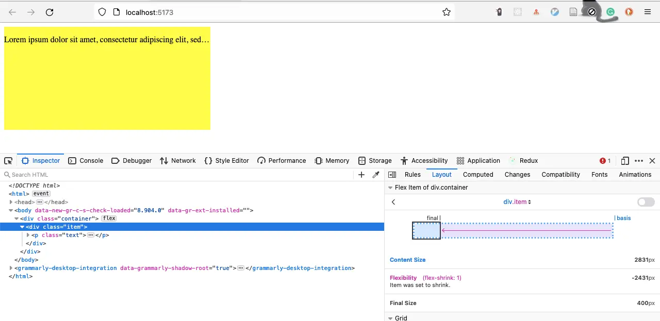This screenshot has height=321, width=660.
Task: Toggle the flex item highlight switch
Action: point(646,202)
